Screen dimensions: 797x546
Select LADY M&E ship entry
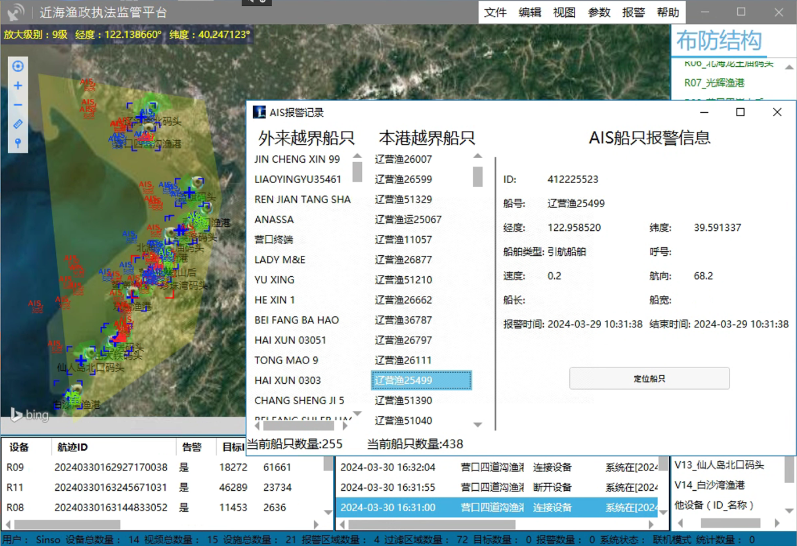(280, 260)
